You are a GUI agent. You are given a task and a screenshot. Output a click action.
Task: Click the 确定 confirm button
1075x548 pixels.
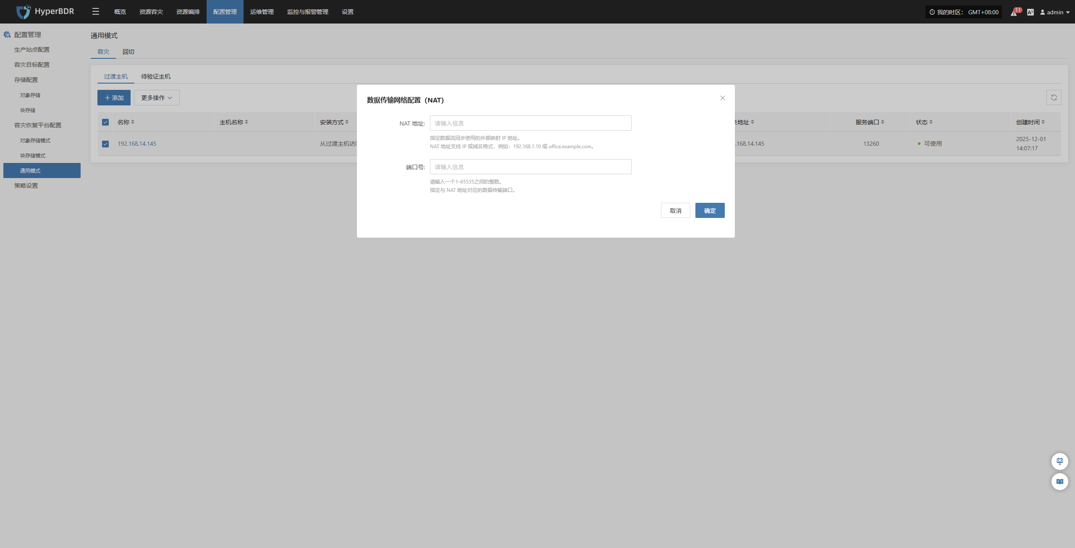(710, 210)
